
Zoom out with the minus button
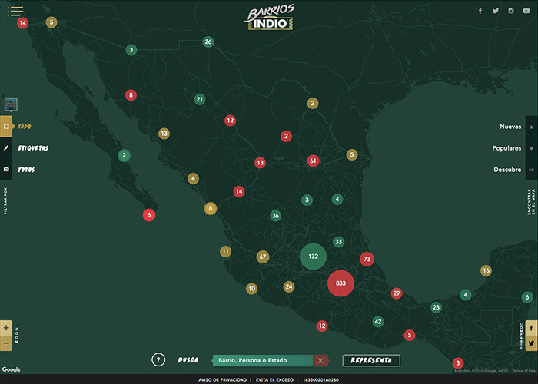(6, 343)
